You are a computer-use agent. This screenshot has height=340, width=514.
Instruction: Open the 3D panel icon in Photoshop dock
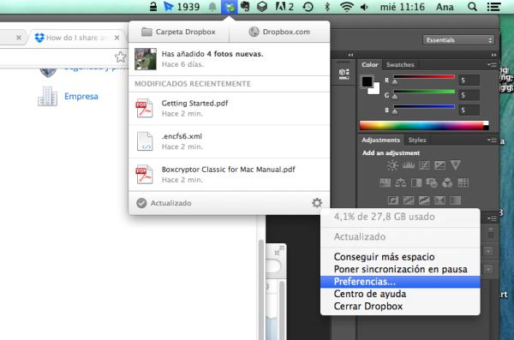tap(344, 74)
